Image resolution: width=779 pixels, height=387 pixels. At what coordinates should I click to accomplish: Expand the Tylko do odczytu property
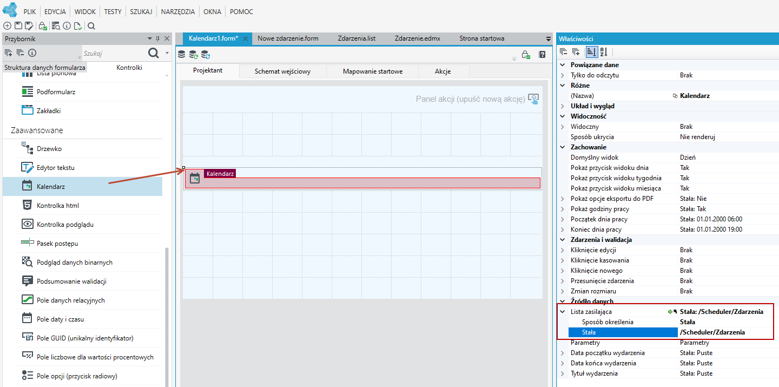coord(563,75)
